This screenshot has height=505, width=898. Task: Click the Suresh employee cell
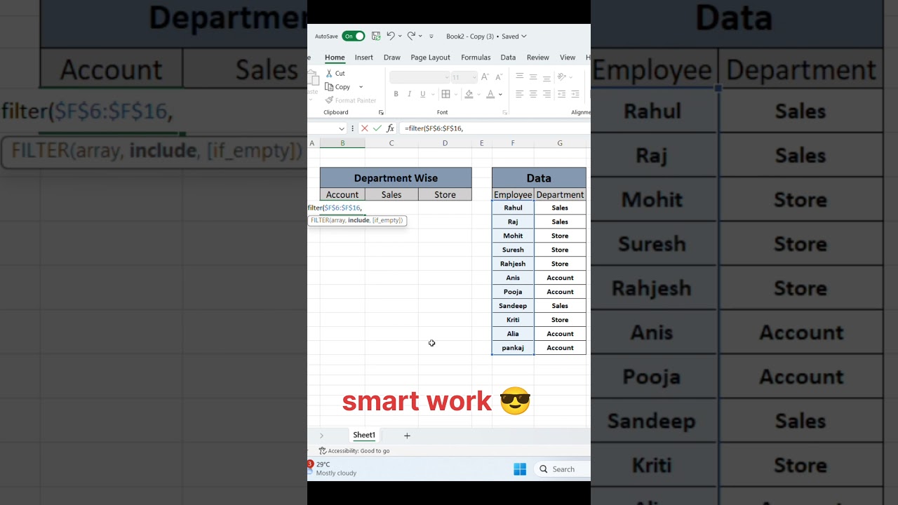coord(513,250)
